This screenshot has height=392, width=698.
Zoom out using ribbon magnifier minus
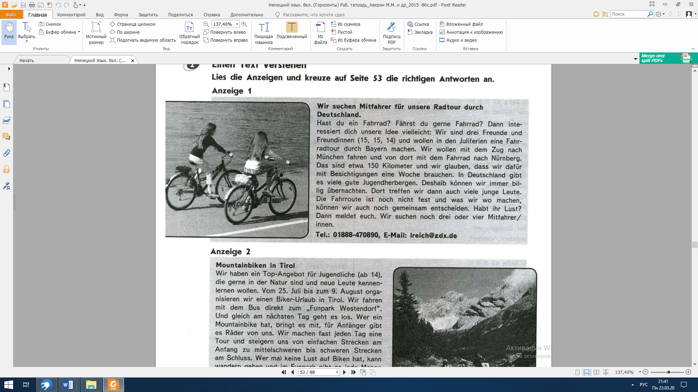(x=206, y=24)
